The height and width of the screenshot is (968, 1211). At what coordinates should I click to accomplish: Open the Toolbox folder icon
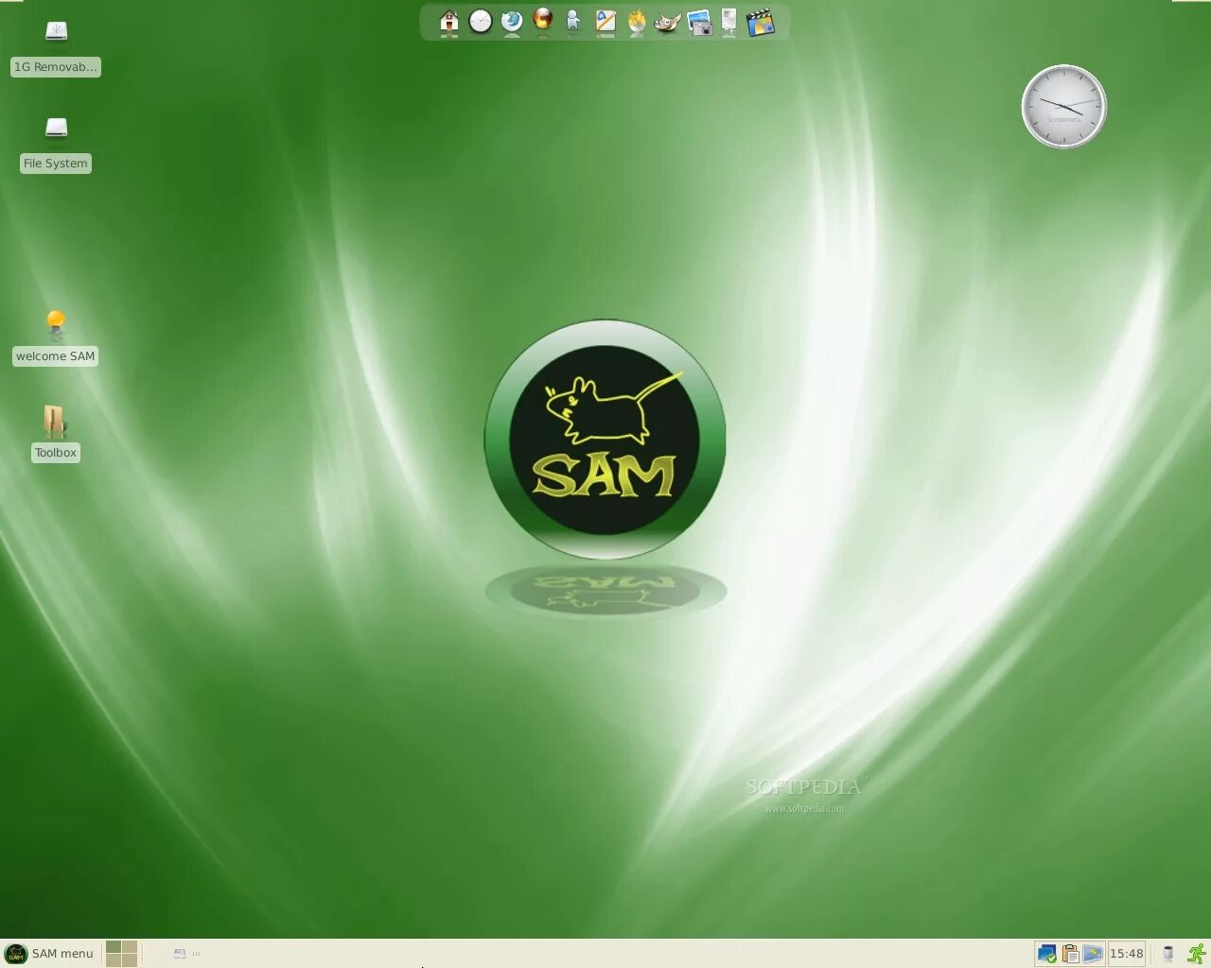pyautogui.click(x=55, y=422)
